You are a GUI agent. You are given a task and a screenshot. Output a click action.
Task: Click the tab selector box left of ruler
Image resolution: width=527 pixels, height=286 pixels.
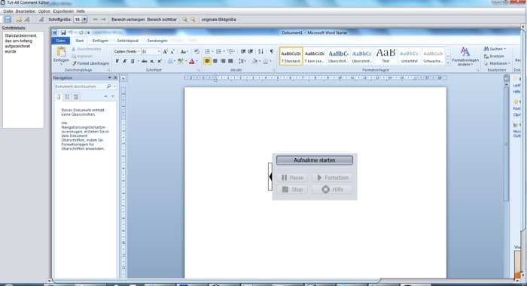click(x=123, y=78)
